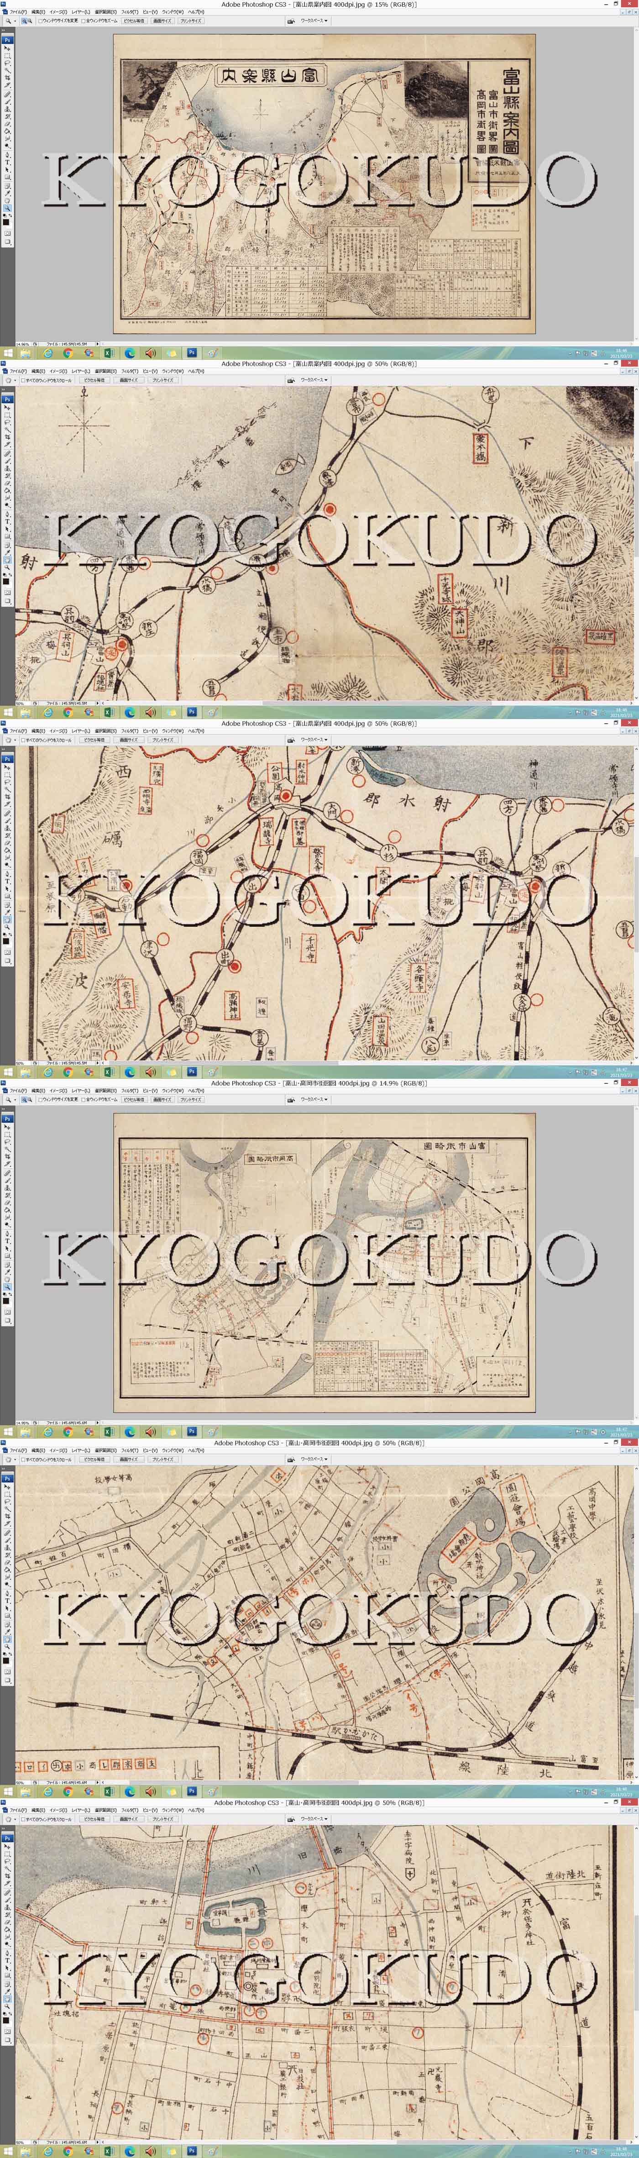Select the Eyedropper tool in the topmost window

coord(8,194)
